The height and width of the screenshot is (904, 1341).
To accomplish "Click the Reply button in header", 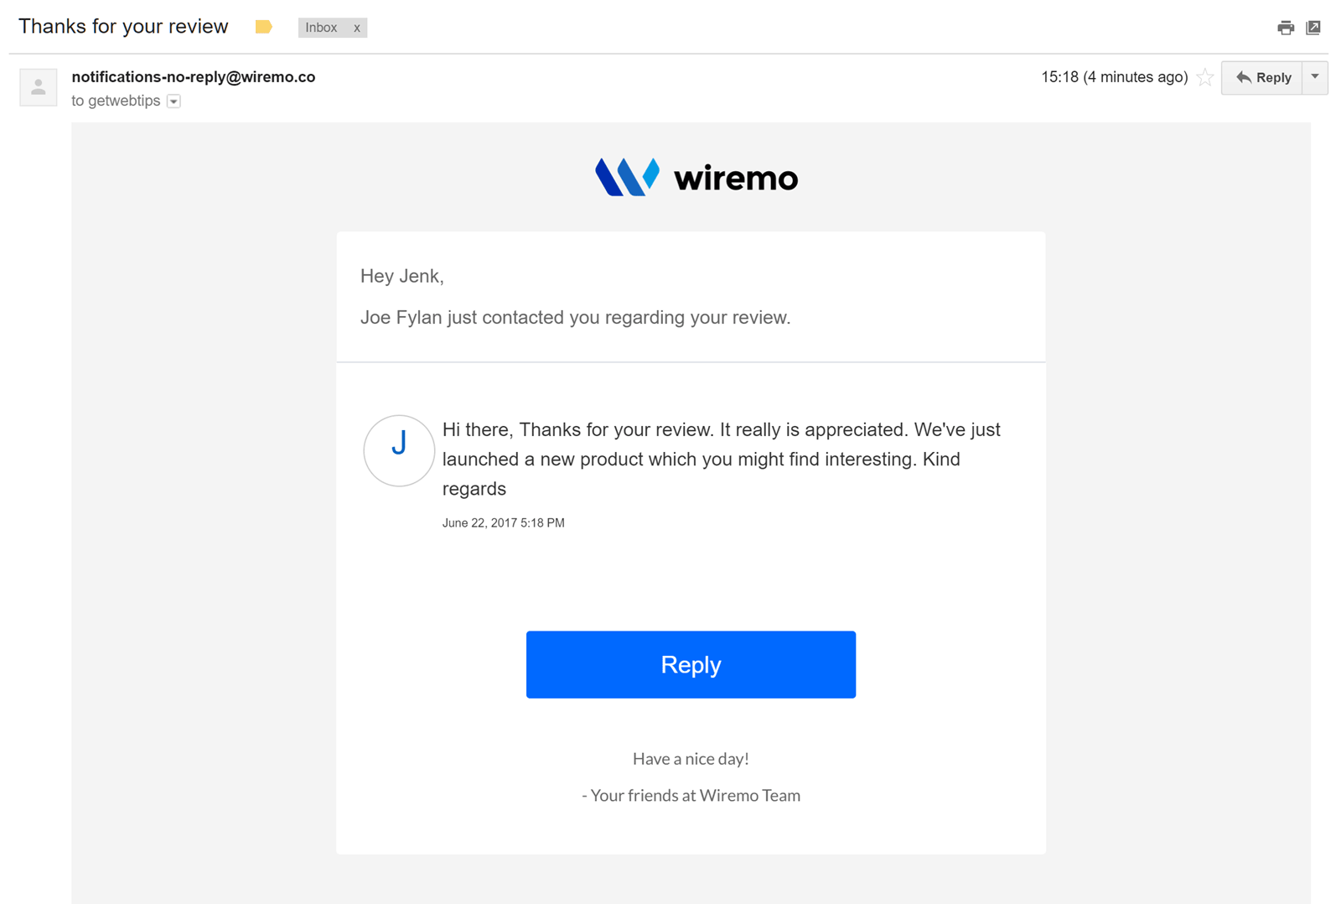I will pyautogui.click(x=1262, y=77).
